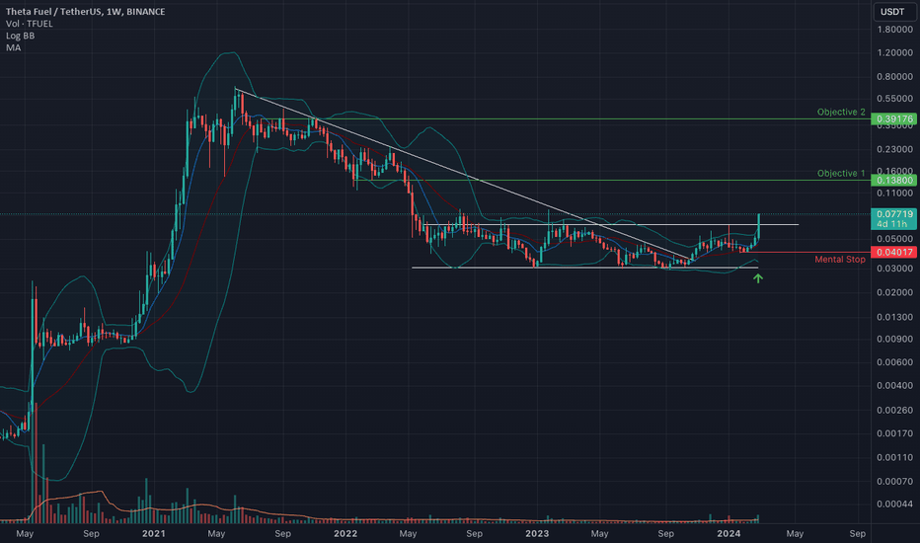Click the 2021 label on time axis

(154, 533)
